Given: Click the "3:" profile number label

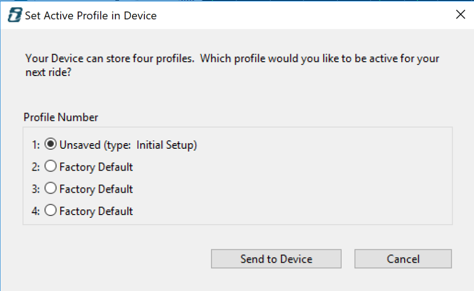Looking at the screenshot, I should pyautogui.click(x=36, y=189).
